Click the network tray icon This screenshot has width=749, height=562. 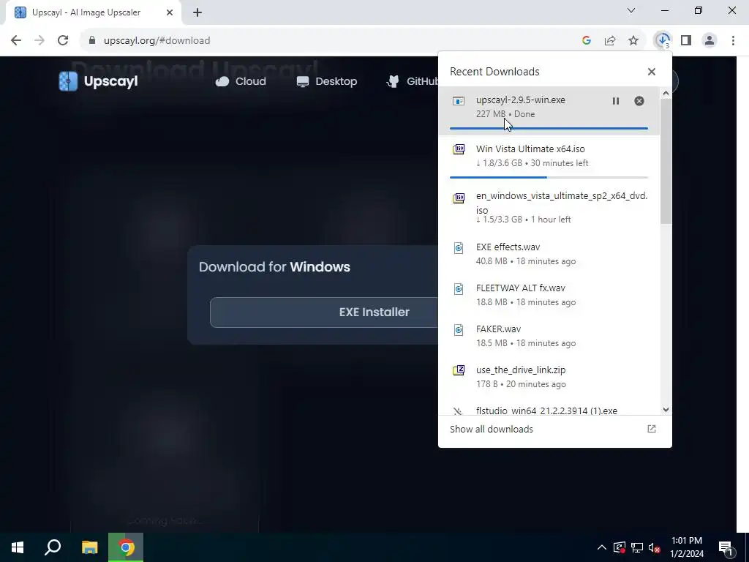pos(637,547)
